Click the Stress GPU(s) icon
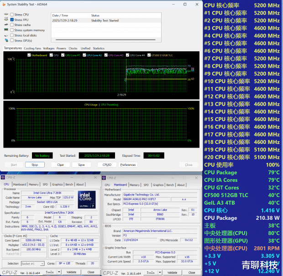Viewport: 283px width, 276px height. (x=6, y=40)
